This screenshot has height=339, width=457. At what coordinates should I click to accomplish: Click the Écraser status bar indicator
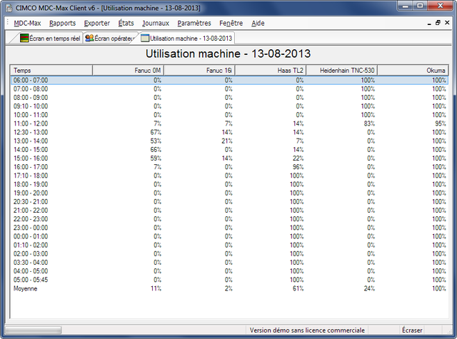point(412,330)
